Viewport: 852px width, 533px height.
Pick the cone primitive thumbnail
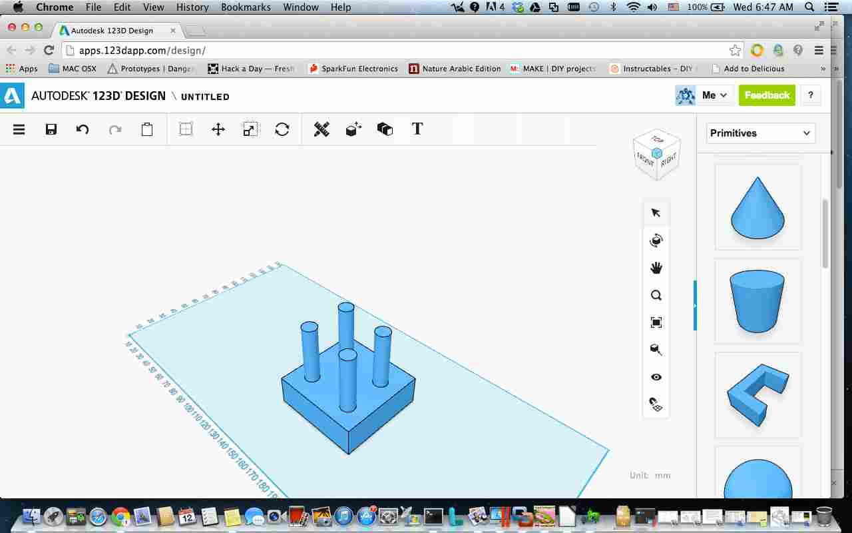click(x=757, y=207)
